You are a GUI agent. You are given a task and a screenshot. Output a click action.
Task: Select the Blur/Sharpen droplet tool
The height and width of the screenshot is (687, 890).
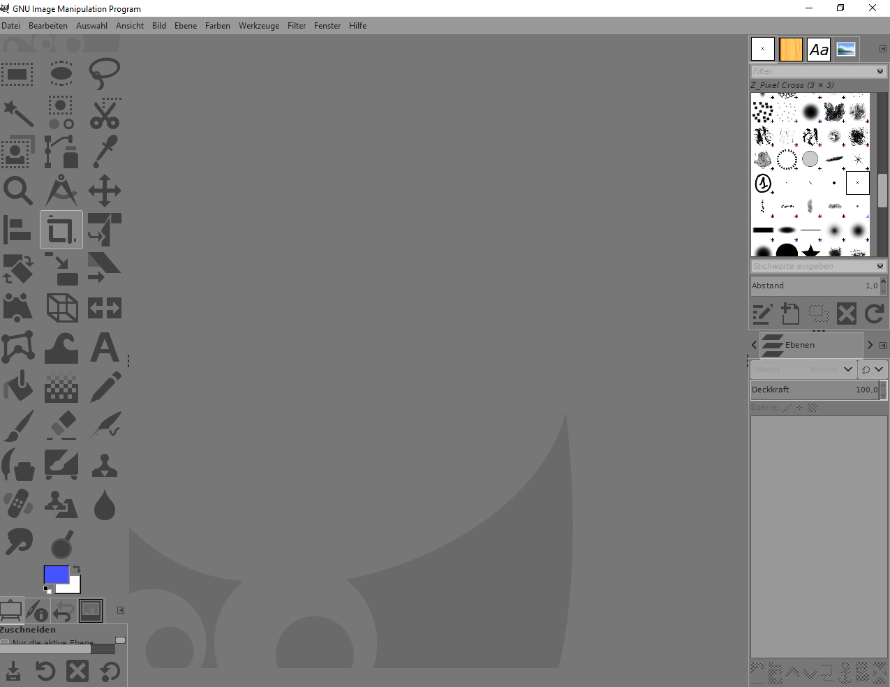tap(105, 503)
